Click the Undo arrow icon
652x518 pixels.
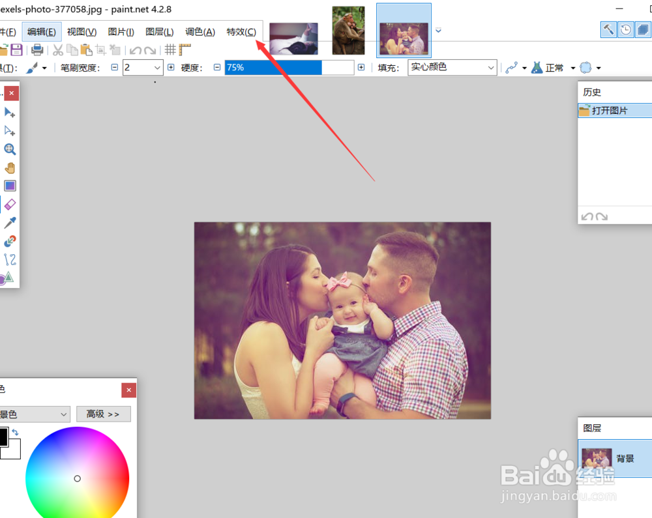click(x=134, y=50)
